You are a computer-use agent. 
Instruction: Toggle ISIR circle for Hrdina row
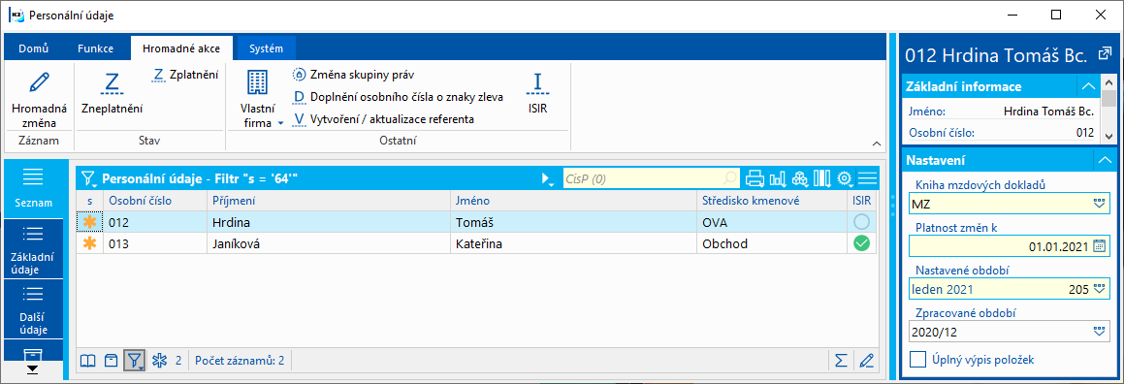861,222
